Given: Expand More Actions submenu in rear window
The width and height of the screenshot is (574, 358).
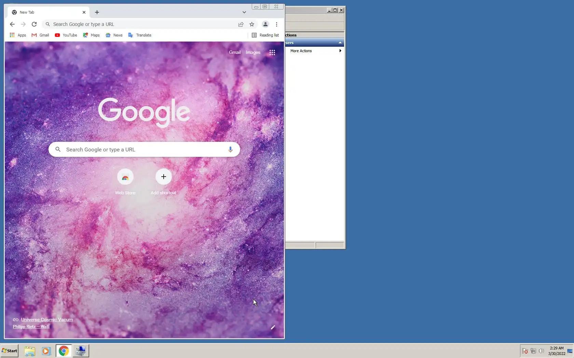Looking at the screenshot, I should pos(314,51).
